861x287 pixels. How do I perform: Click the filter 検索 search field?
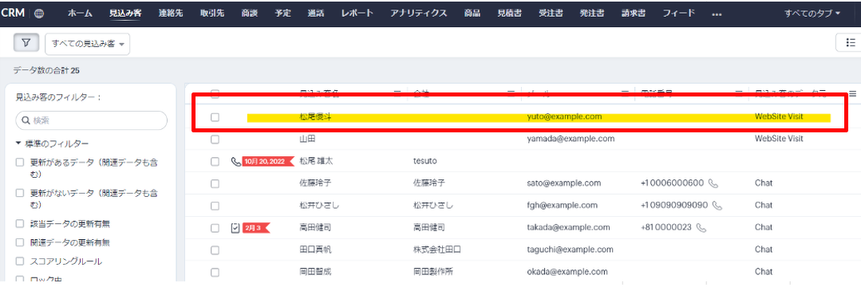click(91, 120)
